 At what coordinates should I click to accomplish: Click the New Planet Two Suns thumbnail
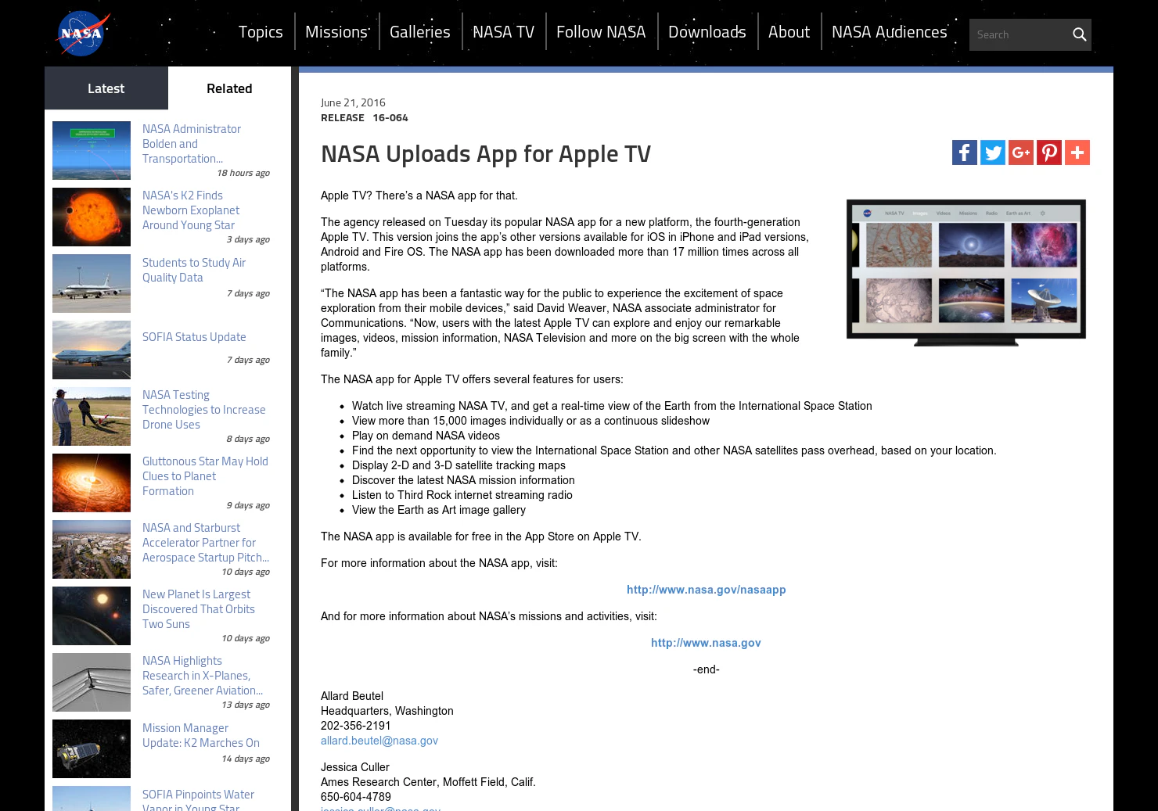[x=92, y=615]
